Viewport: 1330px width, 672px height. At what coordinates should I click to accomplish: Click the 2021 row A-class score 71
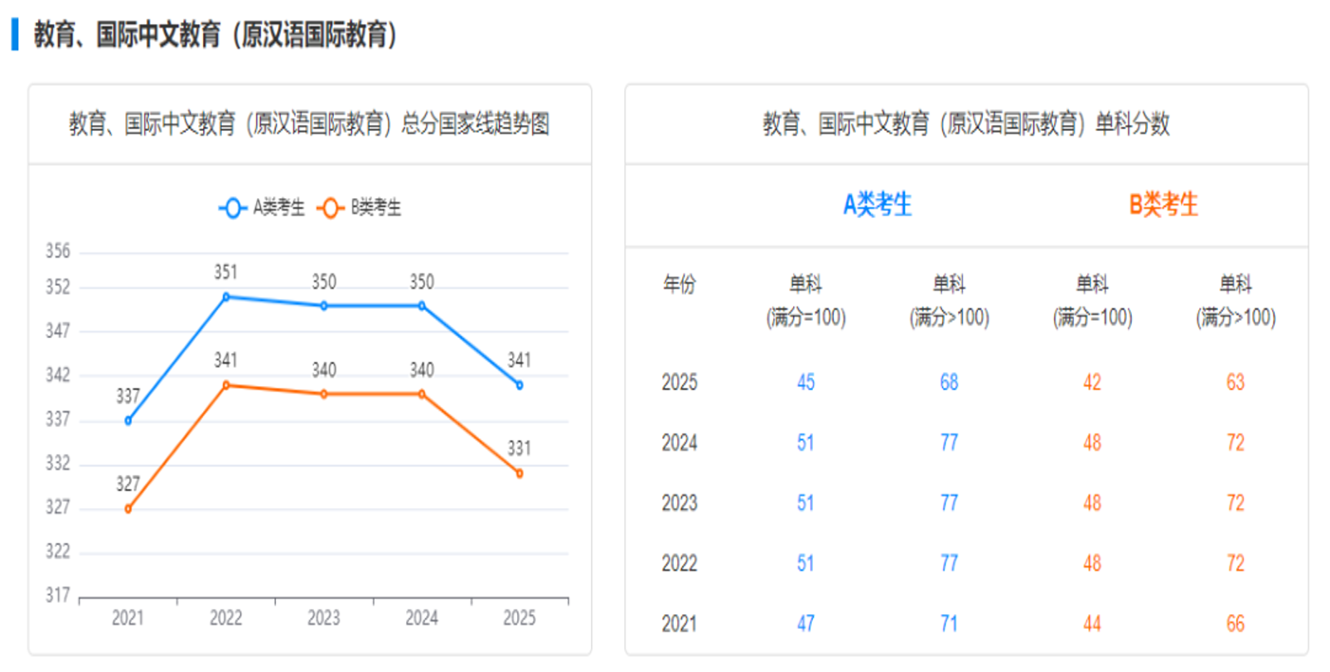[949, 623]
